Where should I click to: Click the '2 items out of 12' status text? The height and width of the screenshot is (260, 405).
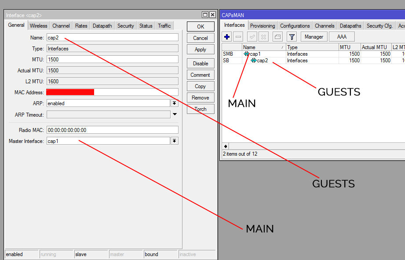240,154
